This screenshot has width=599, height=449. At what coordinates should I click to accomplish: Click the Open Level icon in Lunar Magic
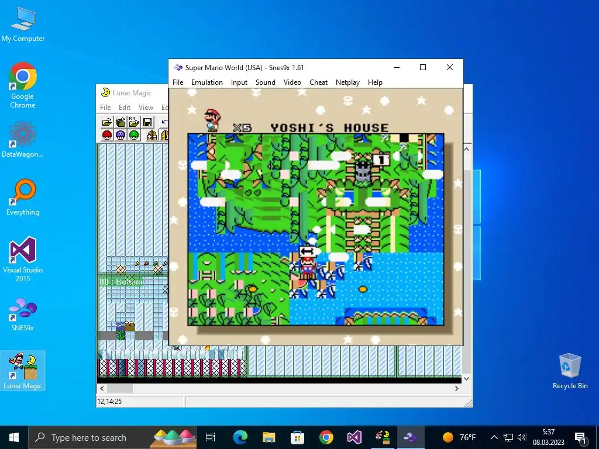106,122
